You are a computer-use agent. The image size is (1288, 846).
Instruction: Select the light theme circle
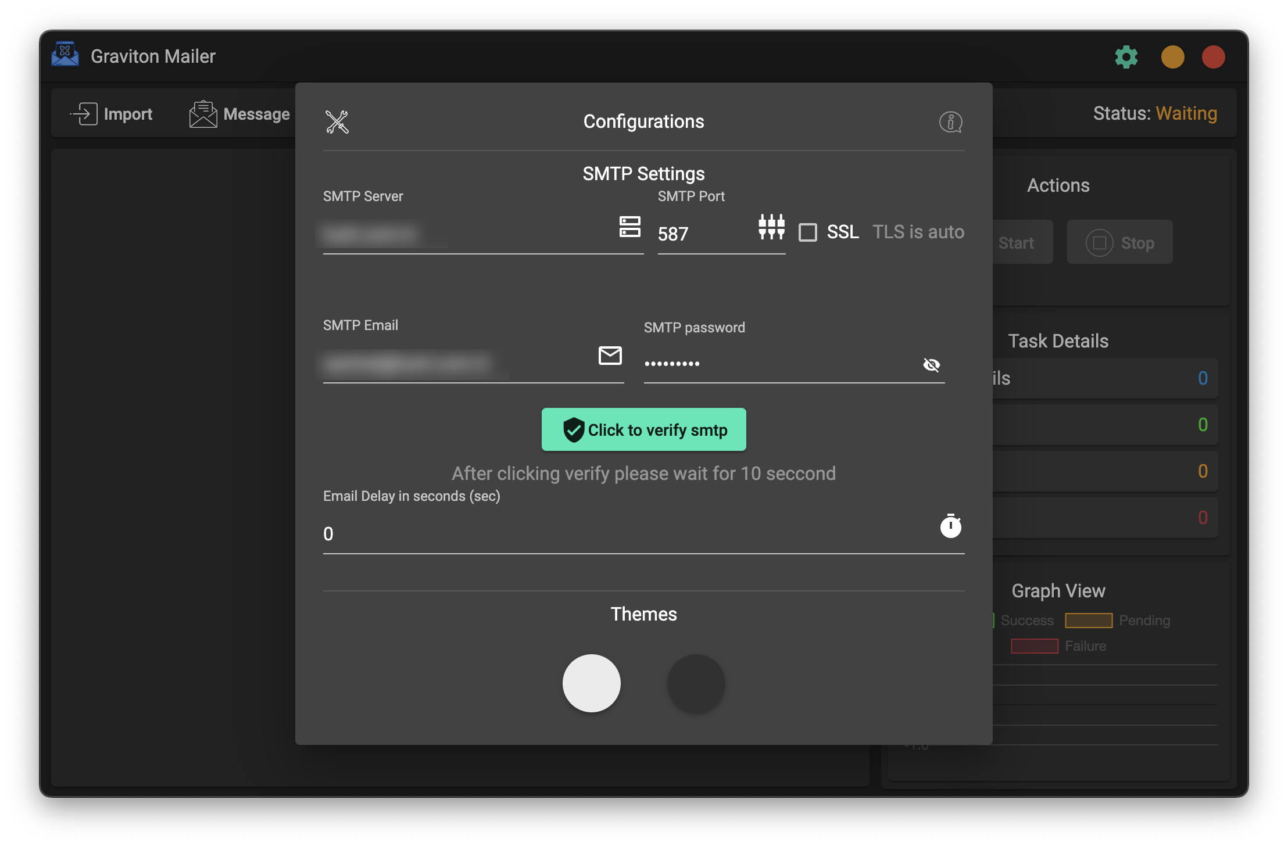tap(591, 683)
